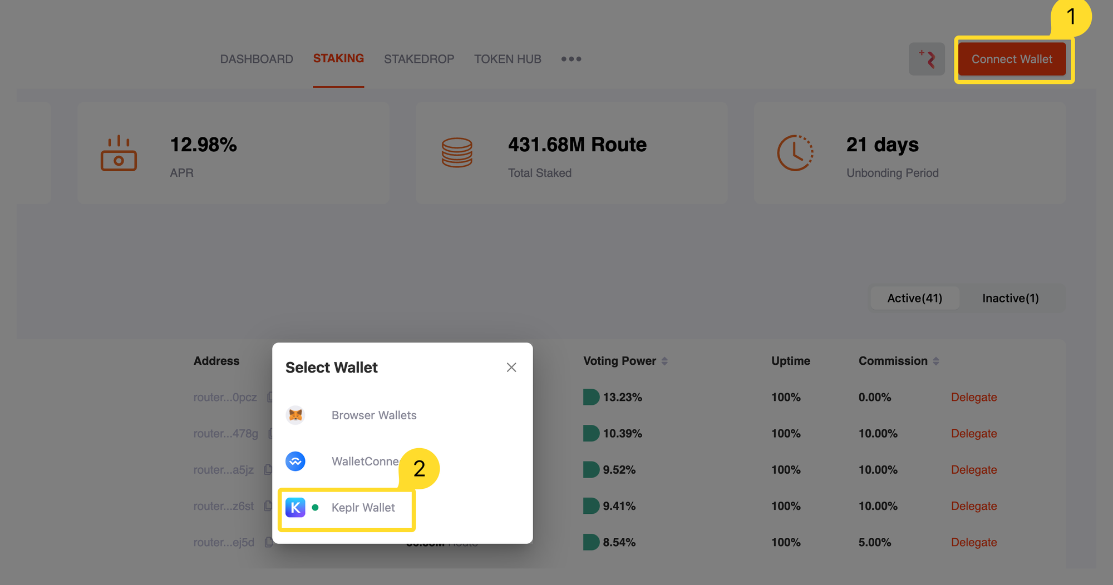Select the WalletConnect icon

(x=296, y=461)
